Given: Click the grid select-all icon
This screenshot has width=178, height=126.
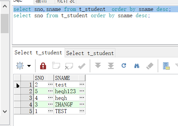Looking at the screenshot, I should [20, 66].
